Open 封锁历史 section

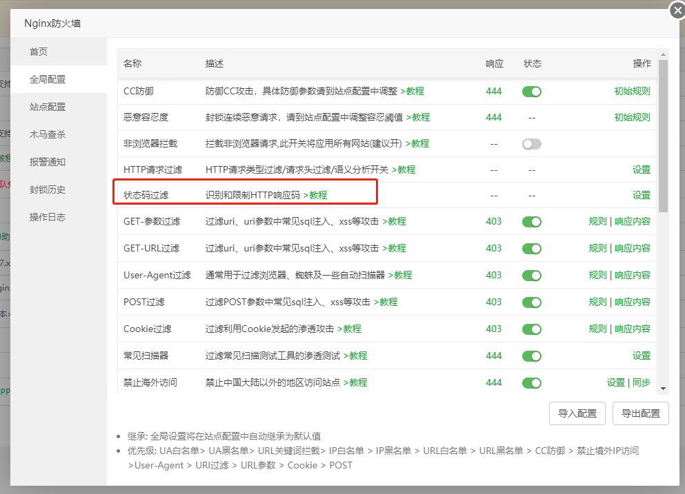point(59,189)
